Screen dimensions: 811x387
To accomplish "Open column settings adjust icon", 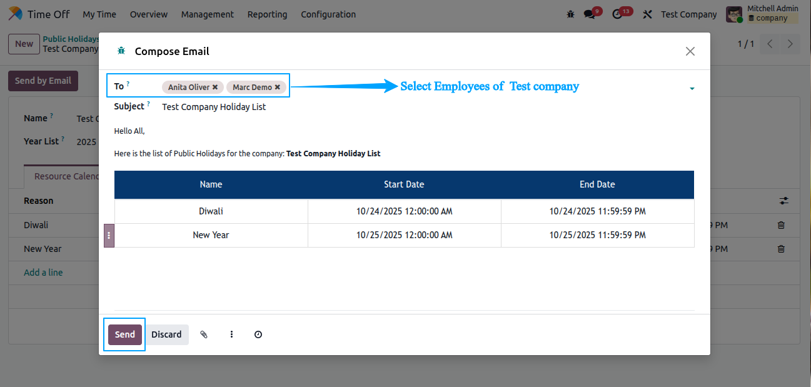I will tap(783, 201).
